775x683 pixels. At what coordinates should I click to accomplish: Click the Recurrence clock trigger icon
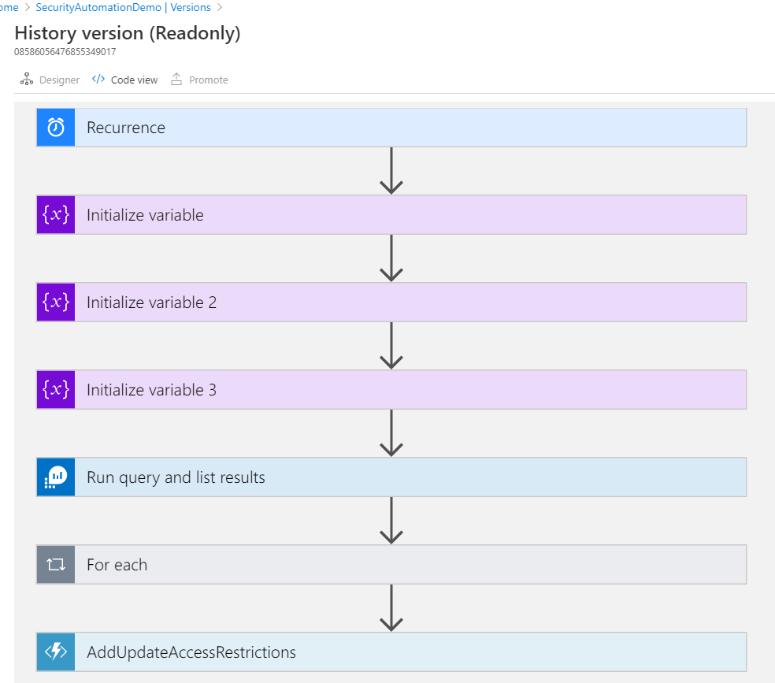click(56, 128)
